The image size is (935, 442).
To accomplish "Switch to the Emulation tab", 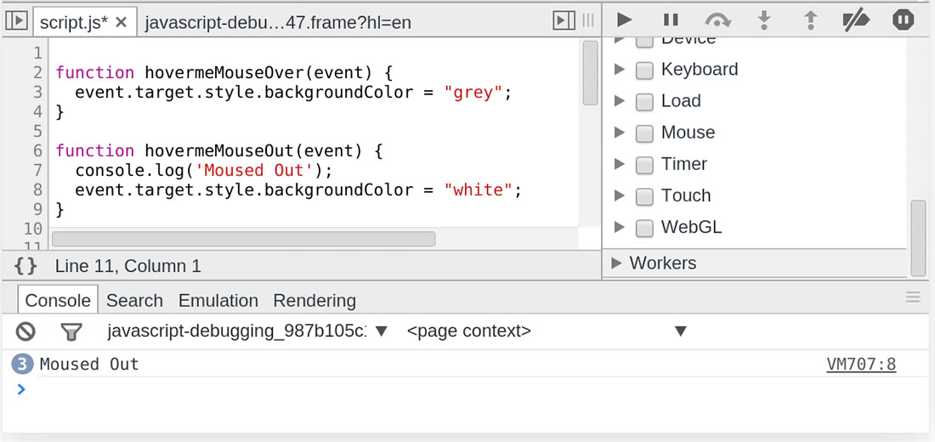I will coord(218,300).
